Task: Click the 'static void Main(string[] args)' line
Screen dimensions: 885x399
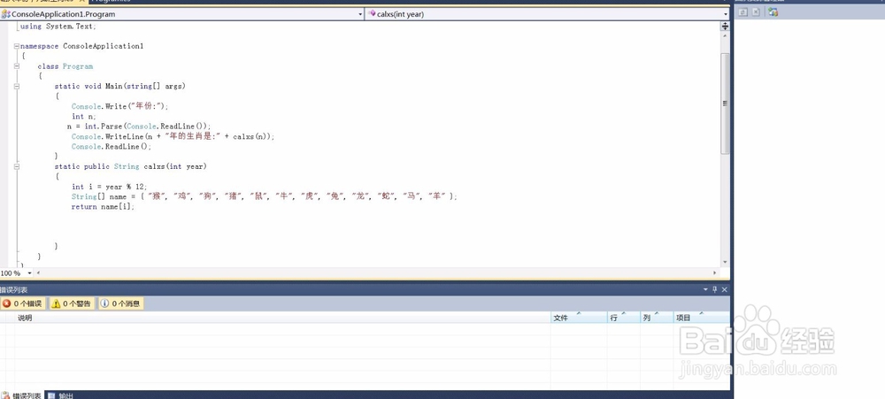Action: point(119,87)
